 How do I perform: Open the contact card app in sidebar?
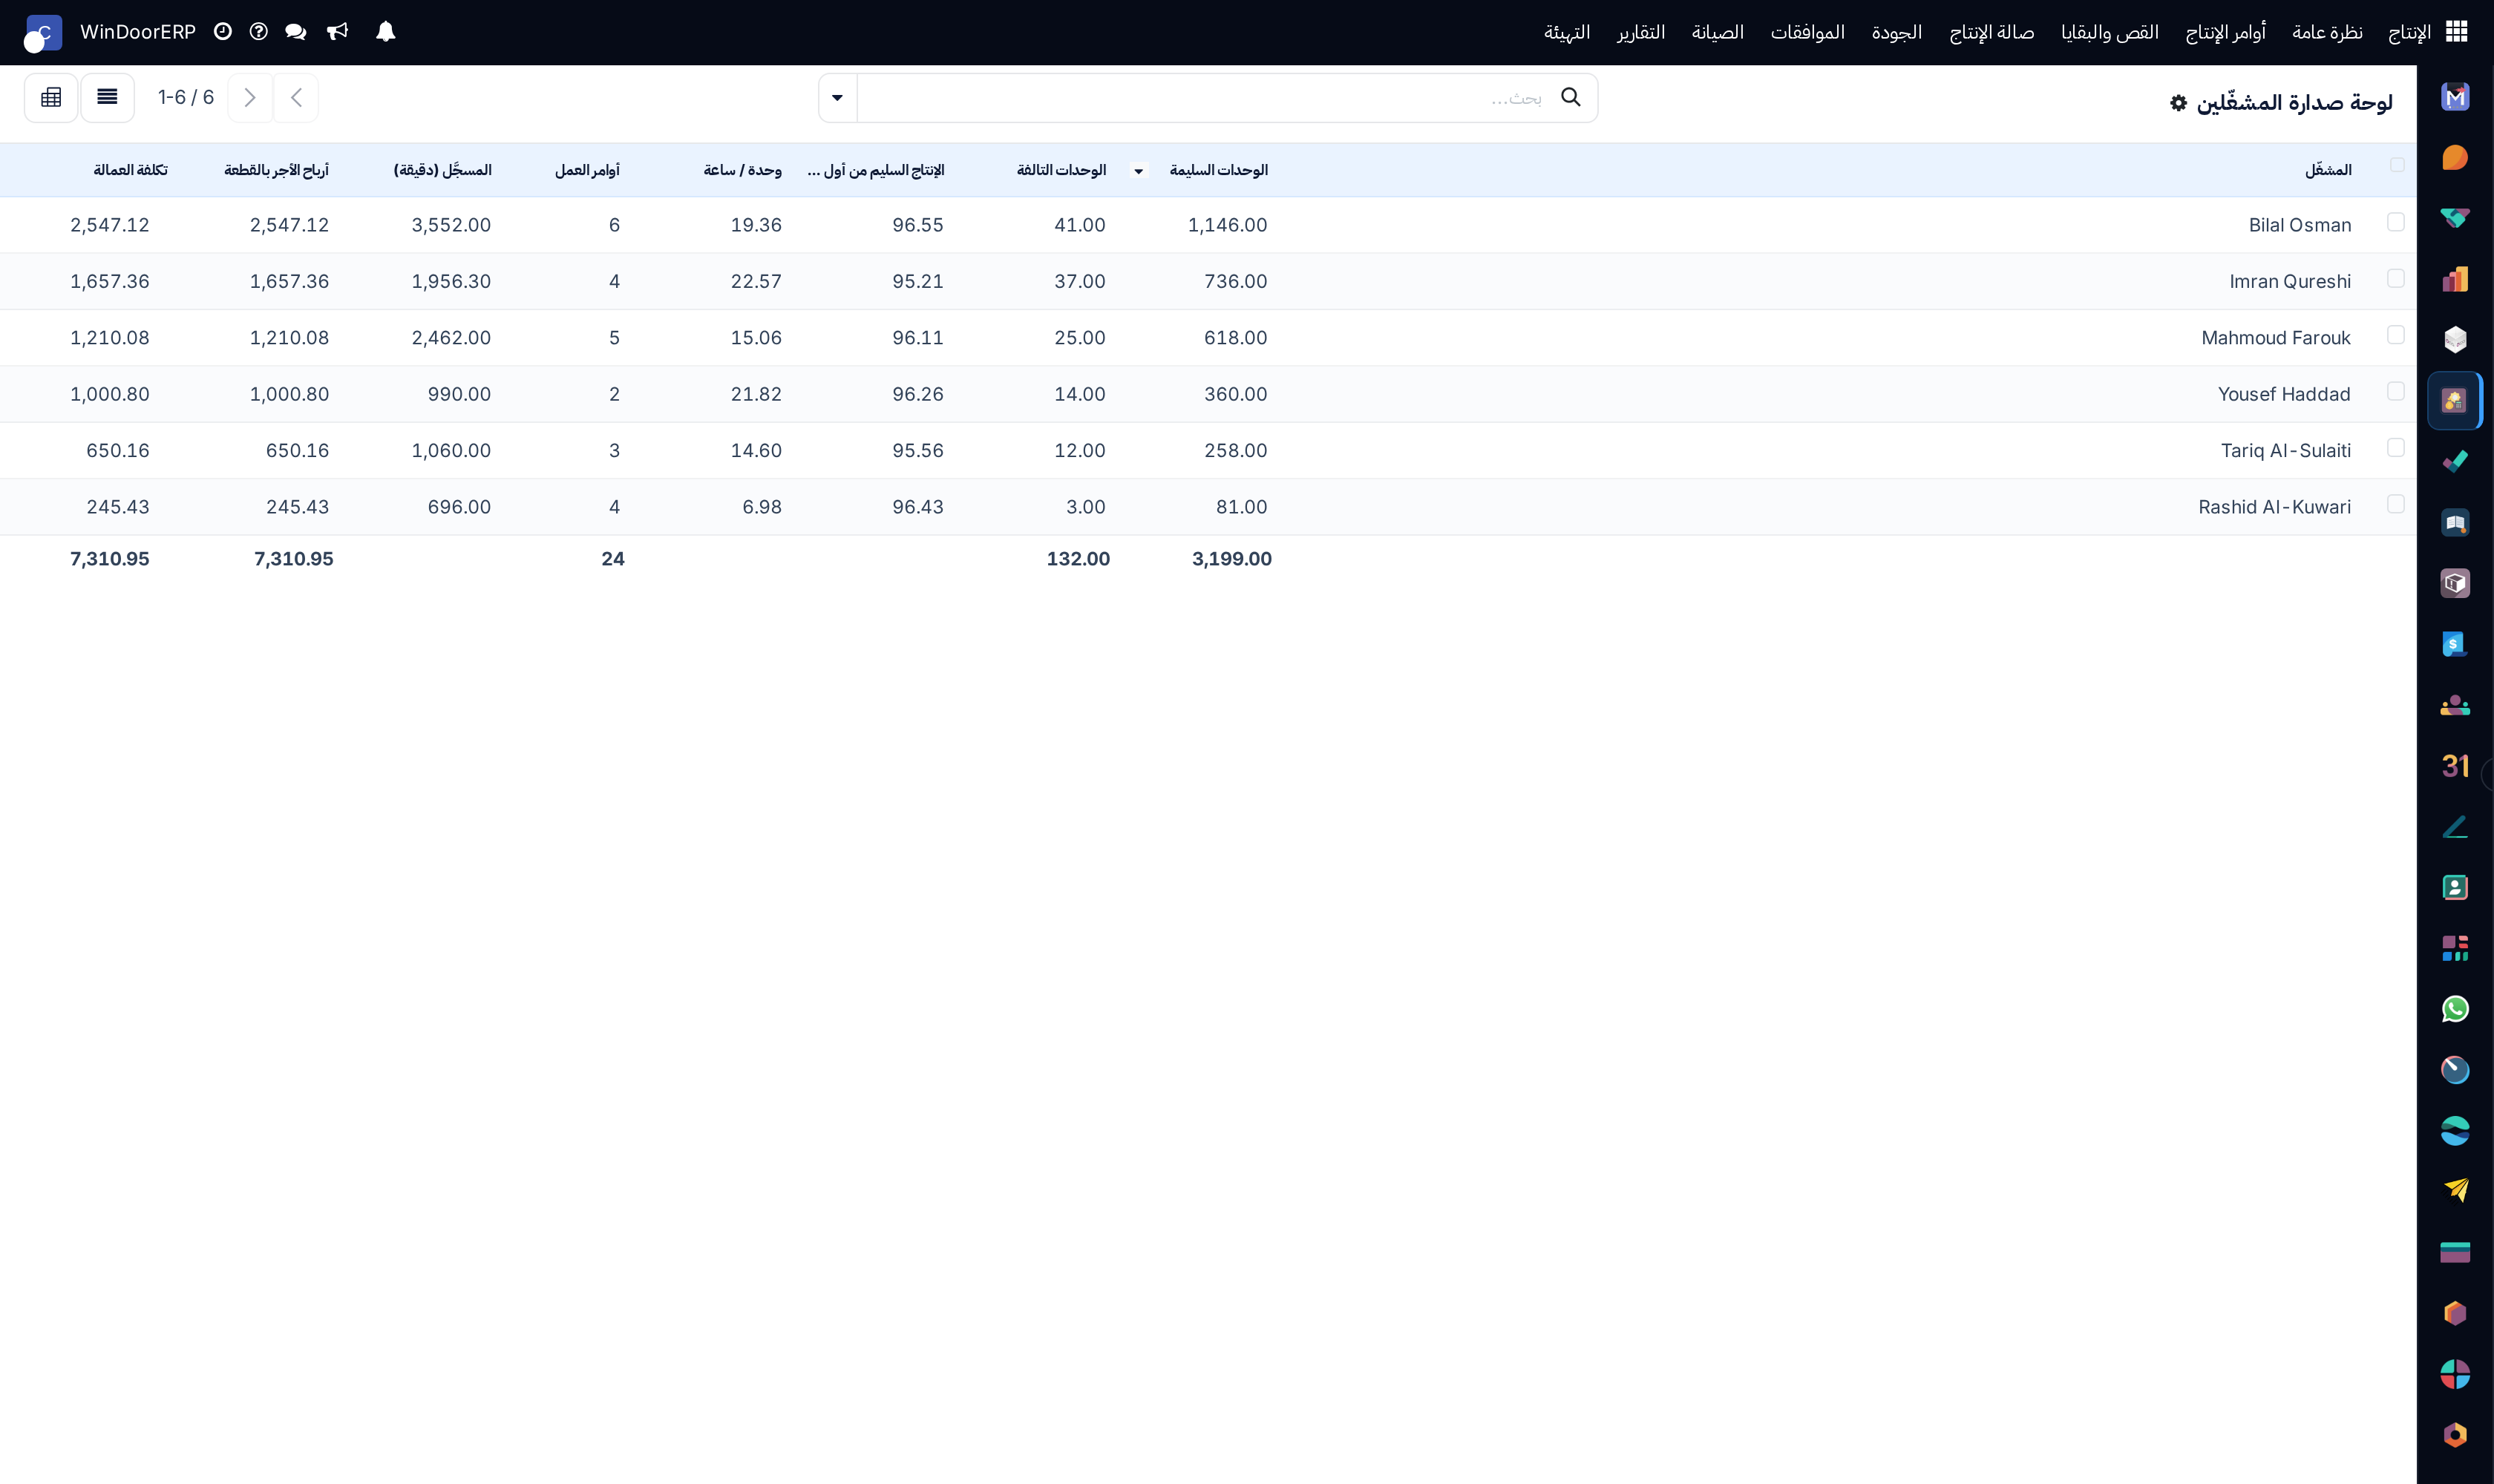tap(2455, 887)
